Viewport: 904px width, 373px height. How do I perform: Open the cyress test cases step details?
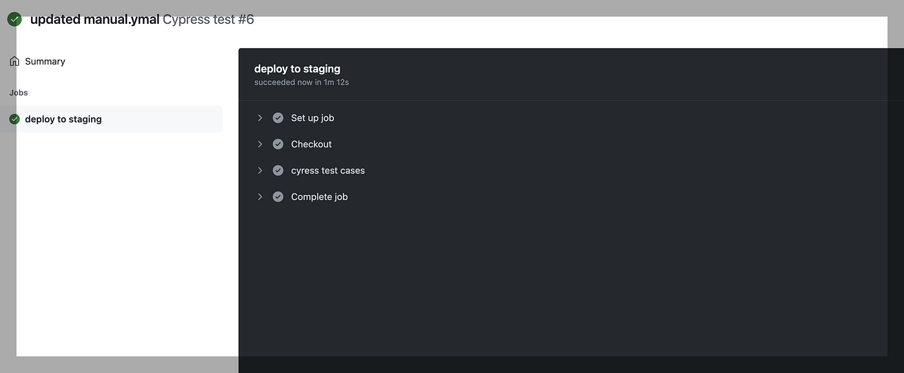pos(260,170)
